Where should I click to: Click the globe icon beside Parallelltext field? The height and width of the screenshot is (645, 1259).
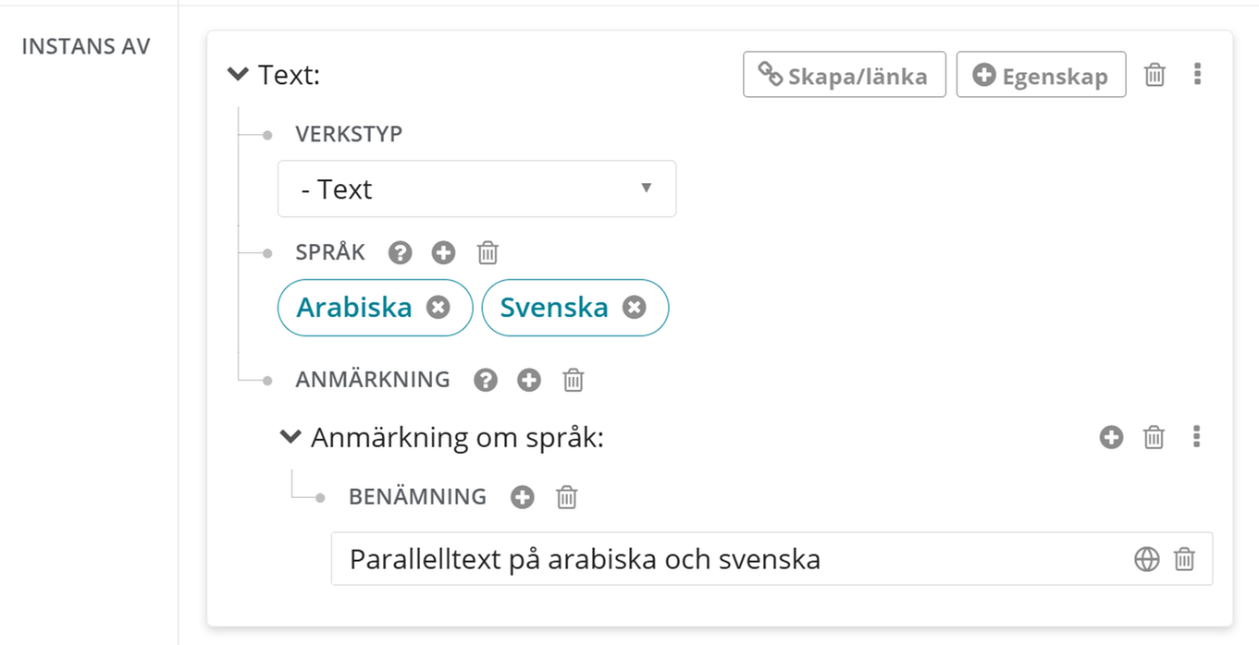pyautogui.click(x=1146, y=559)
